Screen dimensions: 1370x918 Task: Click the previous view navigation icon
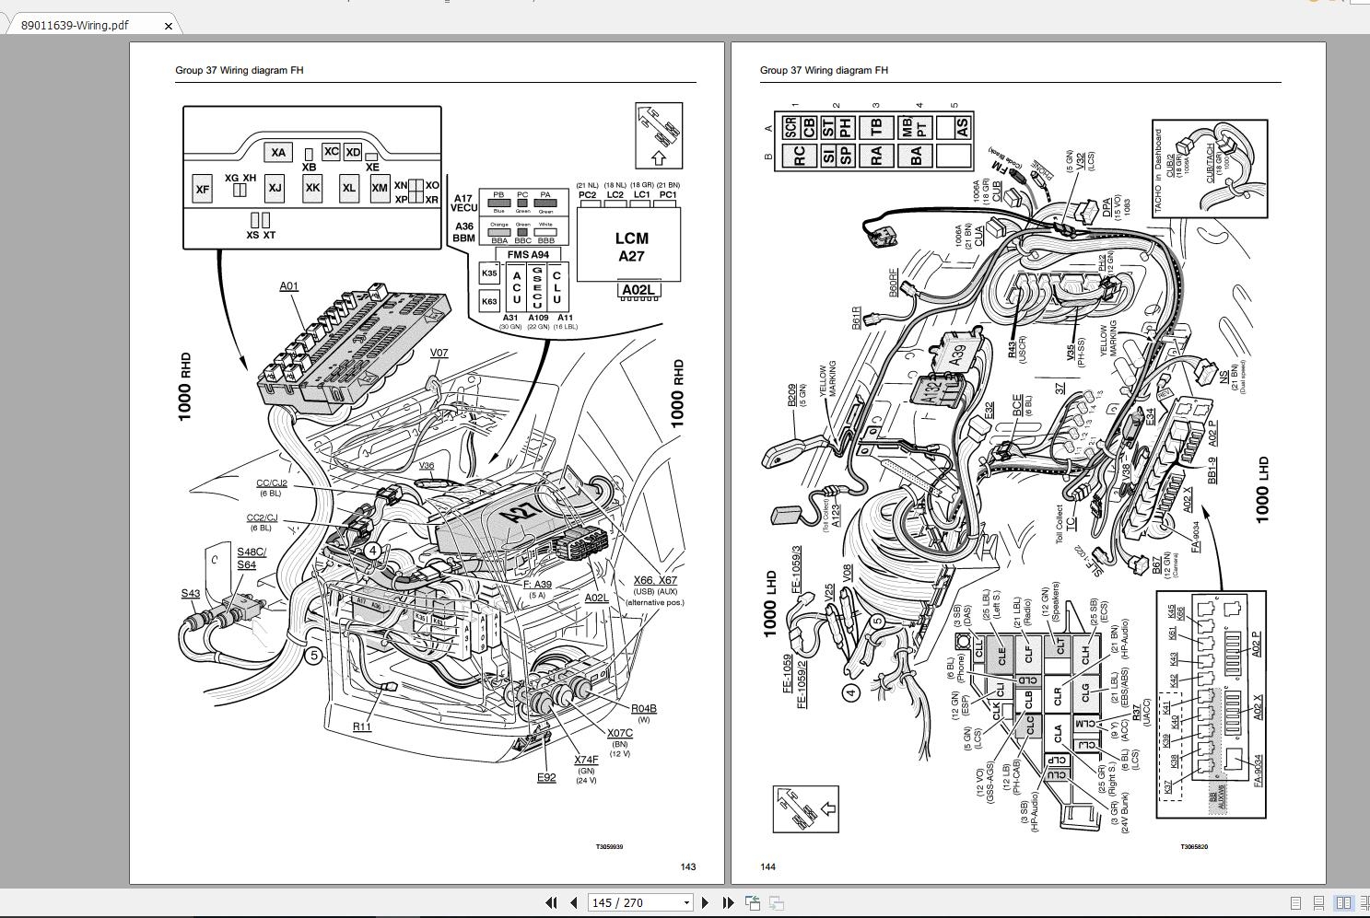[x=753, y=903]
